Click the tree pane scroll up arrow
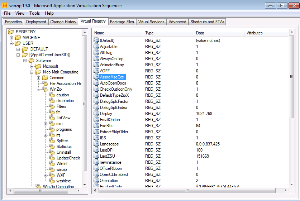300x201 pixels. tap(85, 33)
